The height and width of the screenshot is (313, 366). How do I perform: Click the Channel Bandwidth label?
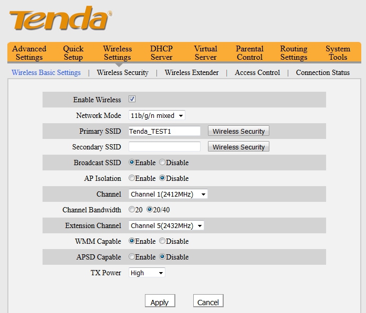point(92,210)
